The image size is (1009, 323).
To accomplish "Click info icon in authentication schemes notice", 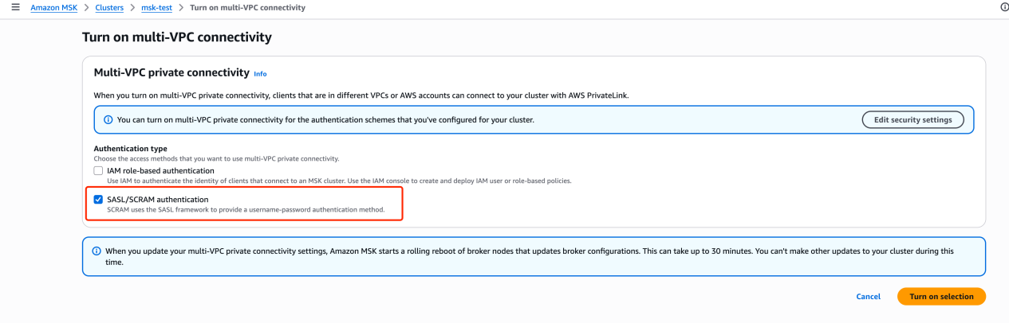I will point(108,120).
